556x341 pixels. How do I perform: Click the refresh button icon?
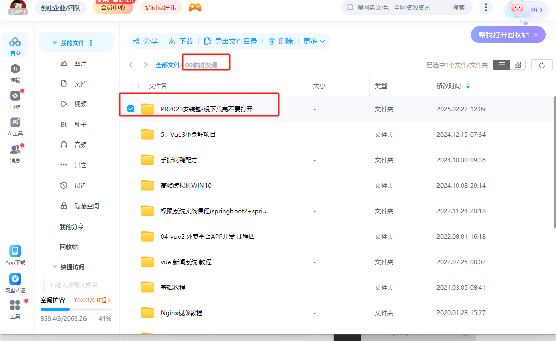(542, 65)
